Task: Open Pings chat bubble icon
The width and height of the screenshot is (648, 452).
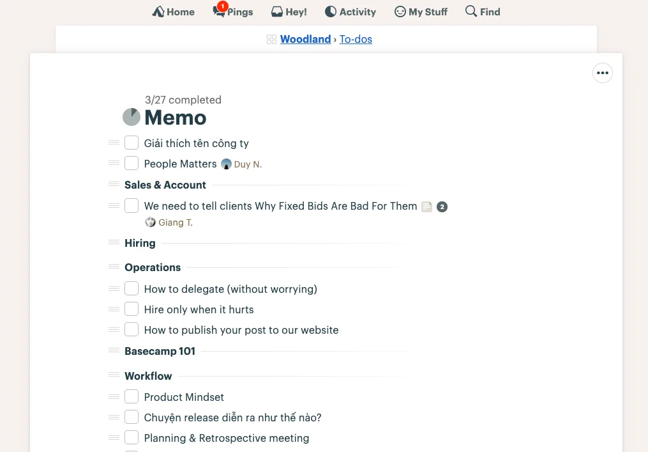Action: tap(219, 11)
